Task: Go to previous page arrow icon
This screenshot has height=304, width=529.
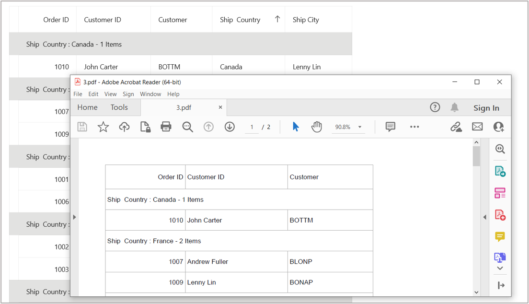Action: 208,127
